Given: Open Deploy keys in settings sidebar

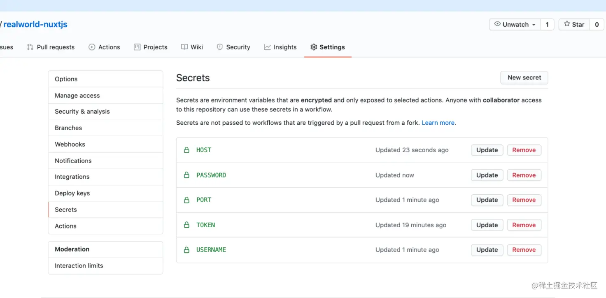Looking at the screenshot, I should 72,193.
